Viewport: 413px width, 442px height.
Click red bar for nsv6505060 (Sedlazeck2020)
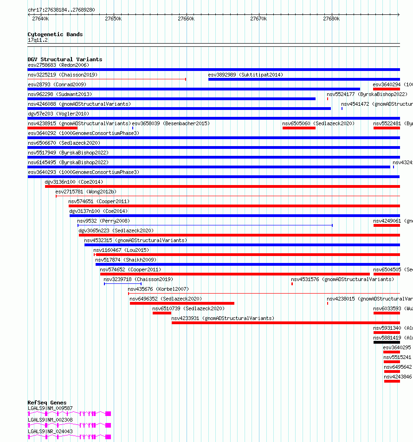pos(299,128)
